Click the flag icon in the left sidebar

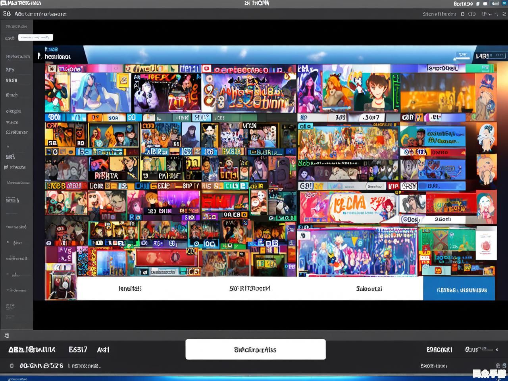(x=6, y=167)
